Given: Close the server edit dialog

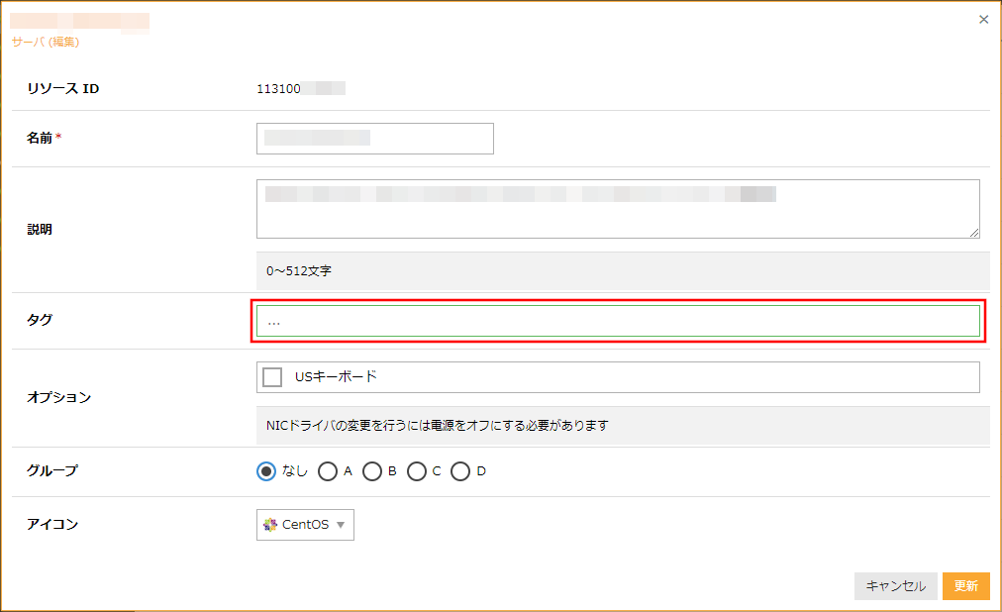Looking at the screenshot, I should pyautogui.click(x=983, y=20).
